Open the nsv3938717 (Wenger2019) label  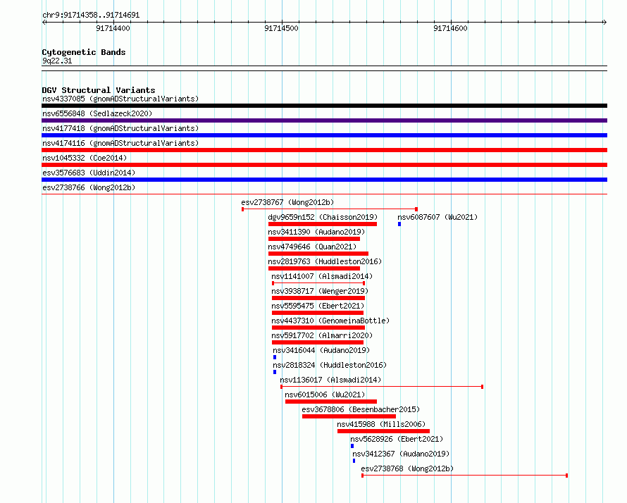(x=320, y=291)
